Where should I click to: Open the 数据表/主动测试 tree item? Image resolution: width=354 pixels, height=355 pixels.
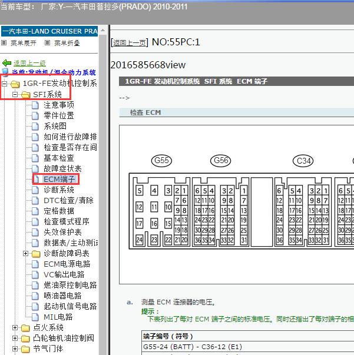tap(71, 243)
